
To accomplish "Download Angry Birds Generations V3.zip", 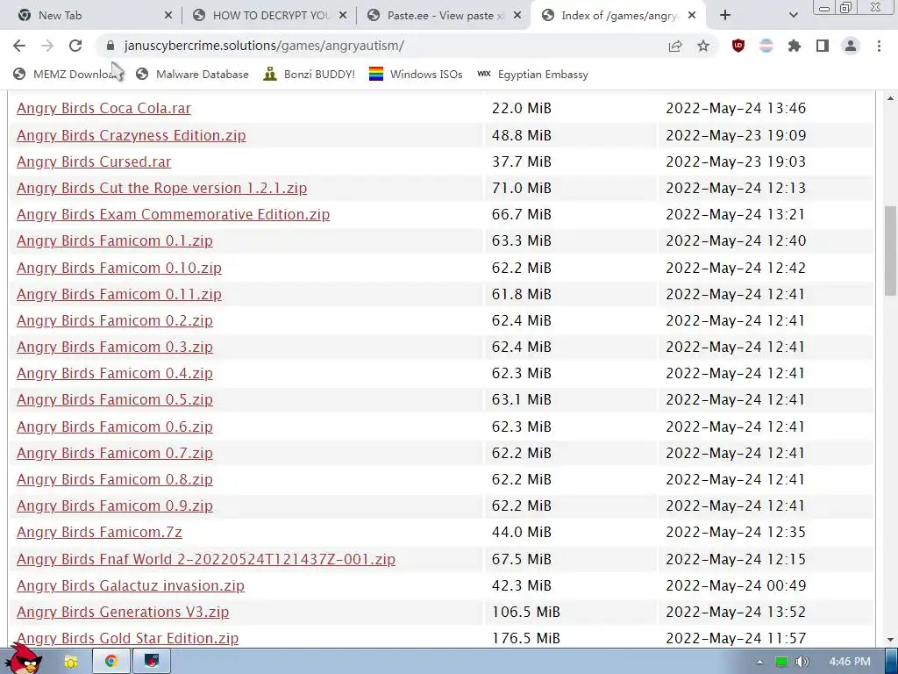I will point(123,612).
